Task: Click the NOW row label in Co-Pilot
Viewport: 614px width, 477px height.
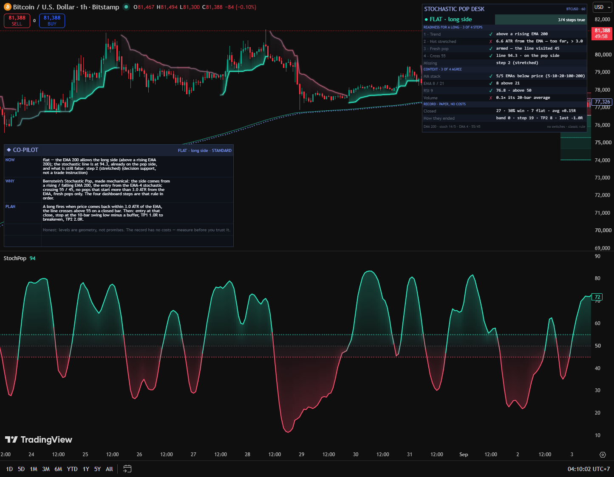Action: 10,160
